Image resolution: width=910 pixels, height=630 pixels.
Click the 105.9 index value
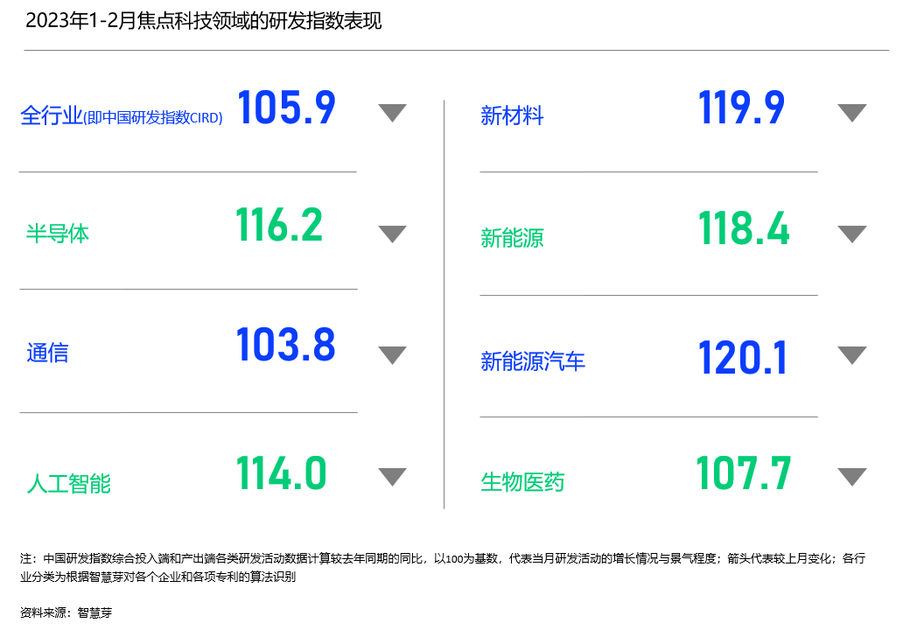[x=286, y=108]
